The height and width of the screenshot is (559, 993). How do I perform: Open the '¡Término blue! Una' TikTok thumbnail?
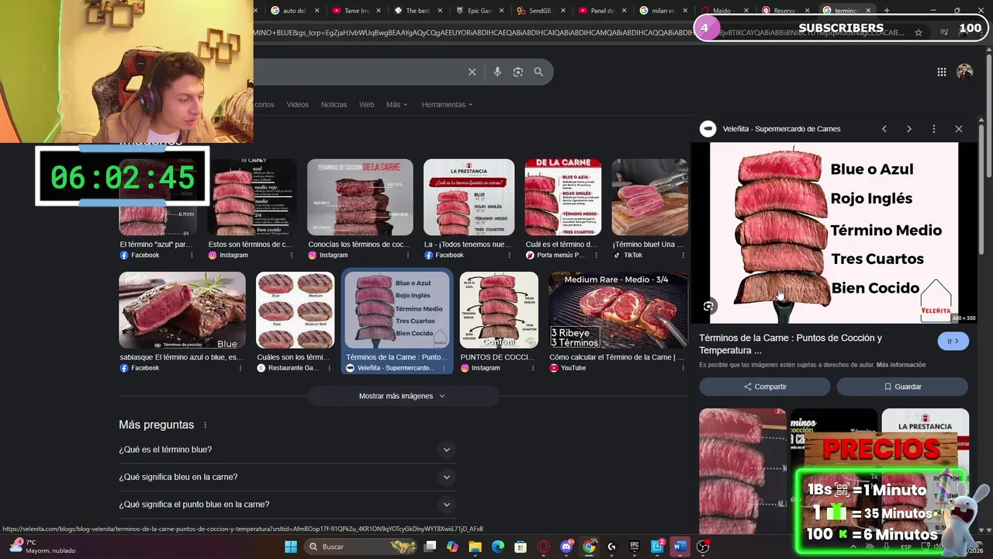click(x=649, y=197)
